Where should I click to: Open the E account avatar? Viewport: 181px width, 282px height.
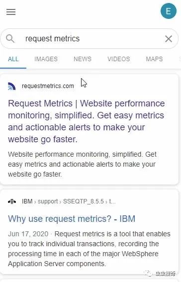(169, 11)
